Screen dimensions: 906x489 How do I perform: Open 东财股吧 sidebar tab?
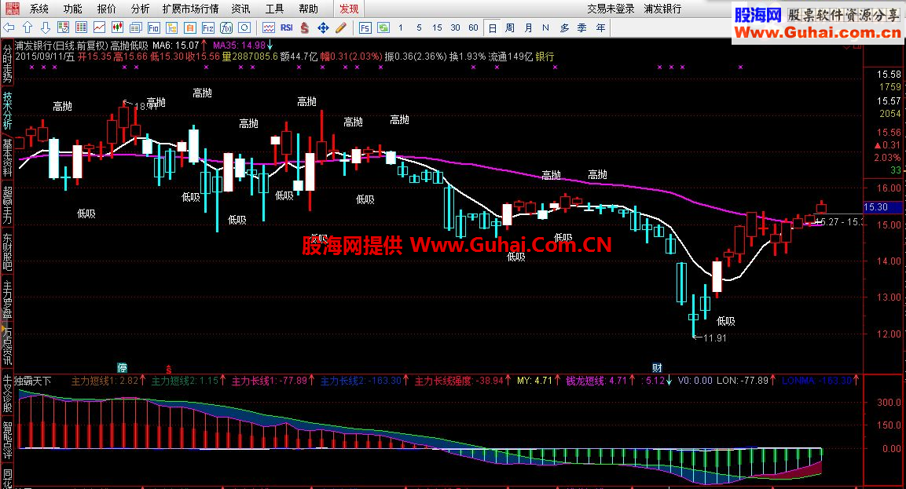coord(7,252)
